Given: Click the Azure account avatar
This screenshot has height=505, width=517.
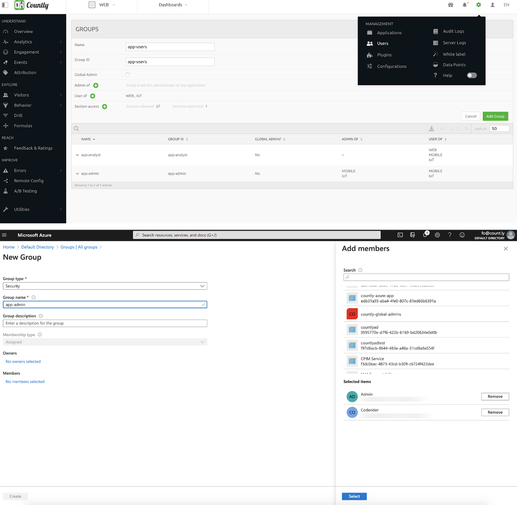Looking at the screenshot, I should coord(511,235).
